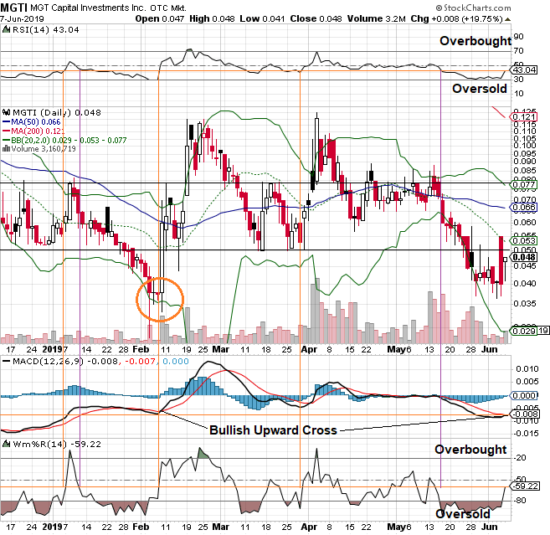Click the RSI value label 43.04

(524, 69)
